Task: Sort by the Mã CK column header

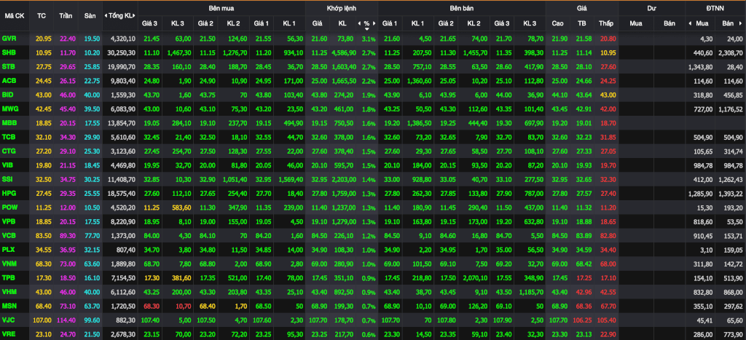Action: [15, 16]
